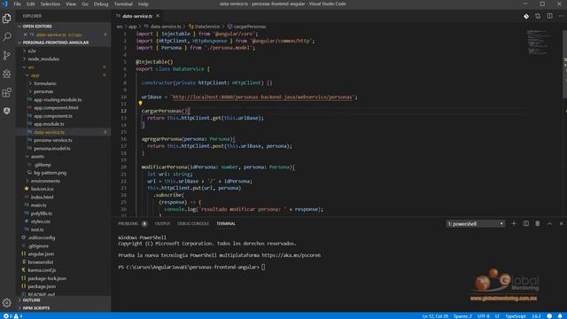Expand the personas folder
Screen dimensions: 567x319
[43, 91]
